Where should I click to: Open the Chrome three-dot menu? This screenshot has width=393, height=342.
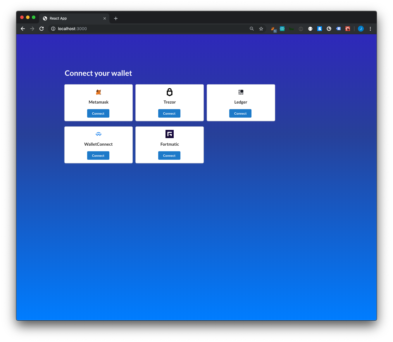[370, 29]
